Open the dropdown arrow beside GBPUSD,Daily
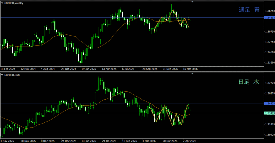The height and width of the screenshot is (143, 275). (x=2, y=75)
